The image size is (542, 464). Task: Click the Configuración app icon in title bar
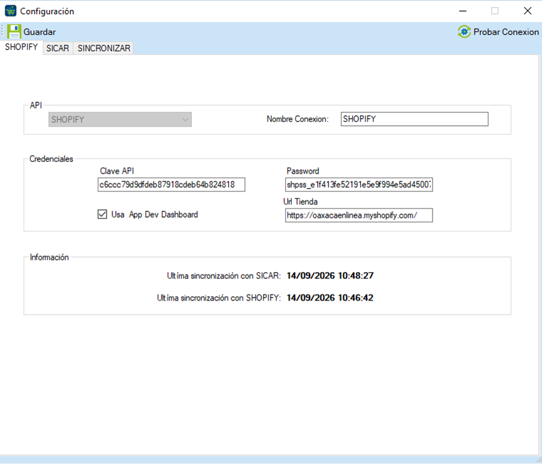pyautogui.click(x=11, y=11)
